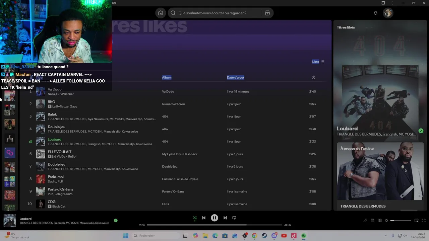Click the playing equalizer icon on Loubard row

30,142
